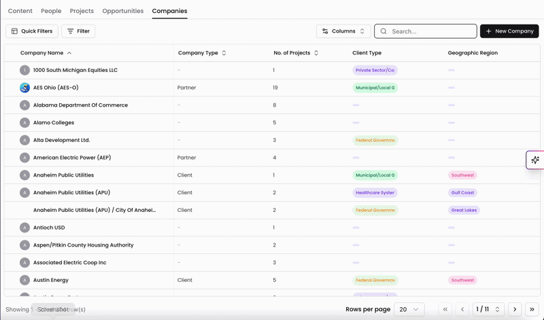Click project count 19

[x=275, y=88]
